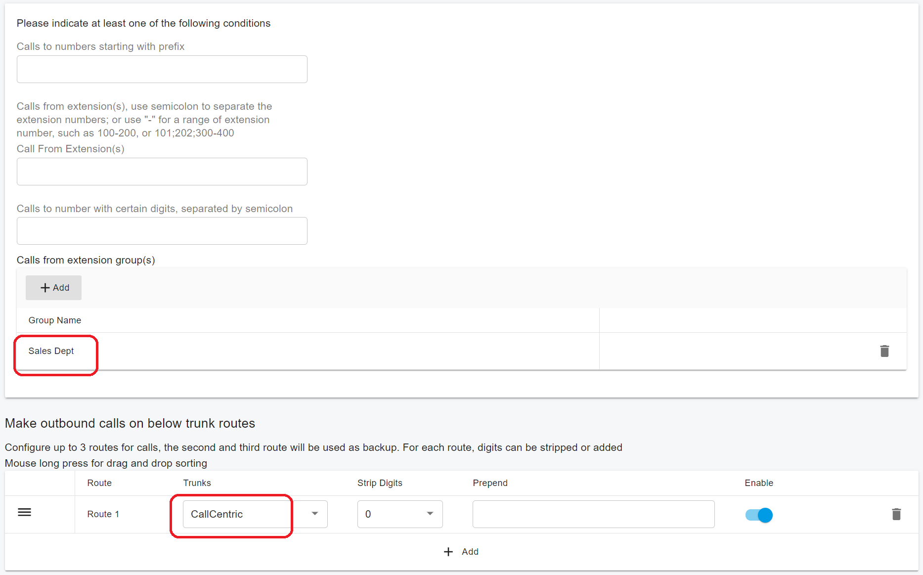Screen dimensions: 923x575
Task: Click the plus icon to add a route
Action: (448, 552)
